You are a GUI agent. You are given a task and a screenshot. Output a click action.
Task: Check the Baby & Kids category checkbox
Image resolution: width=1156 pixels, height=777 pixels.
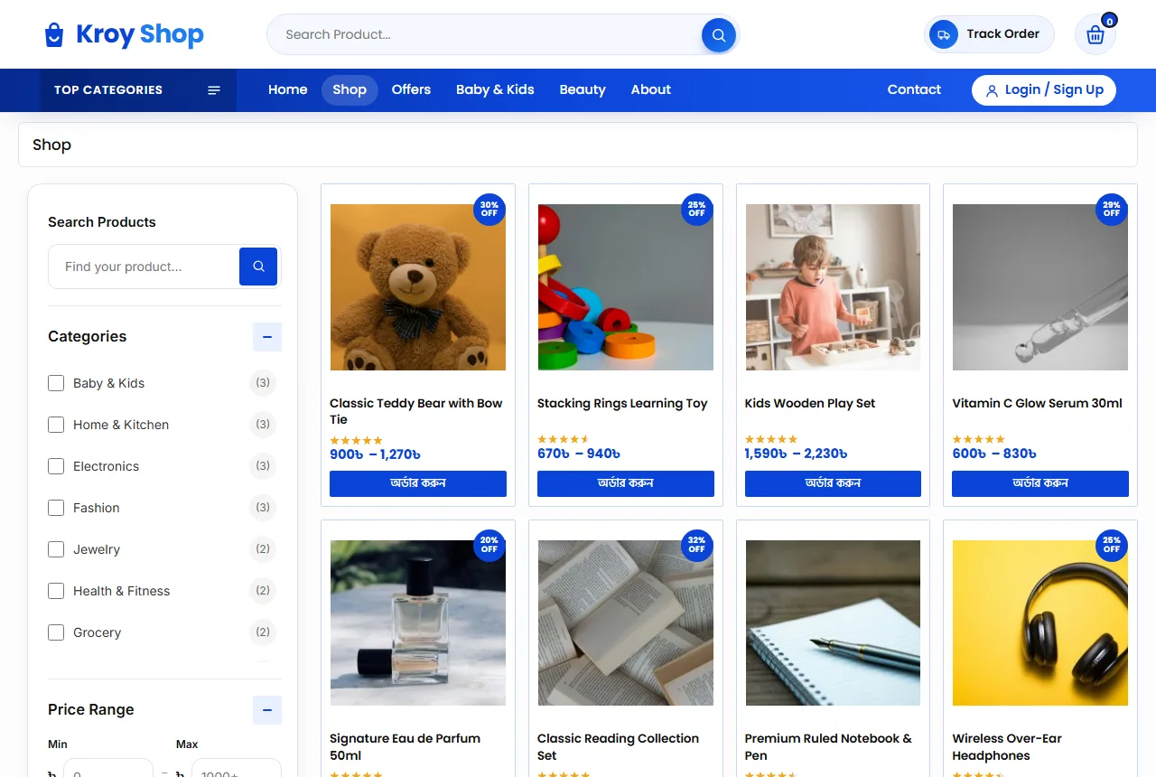[x=56, y=383]
